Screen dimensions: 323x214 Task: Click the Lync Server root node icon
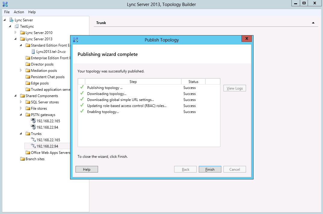click(11, 20)
